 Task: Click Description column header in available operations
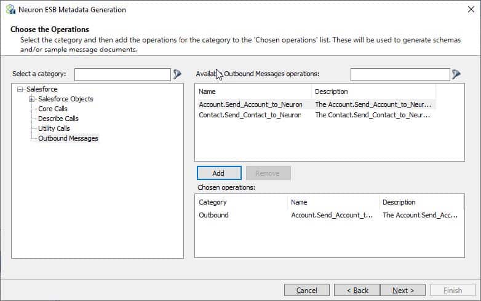(x=373, y=92)
